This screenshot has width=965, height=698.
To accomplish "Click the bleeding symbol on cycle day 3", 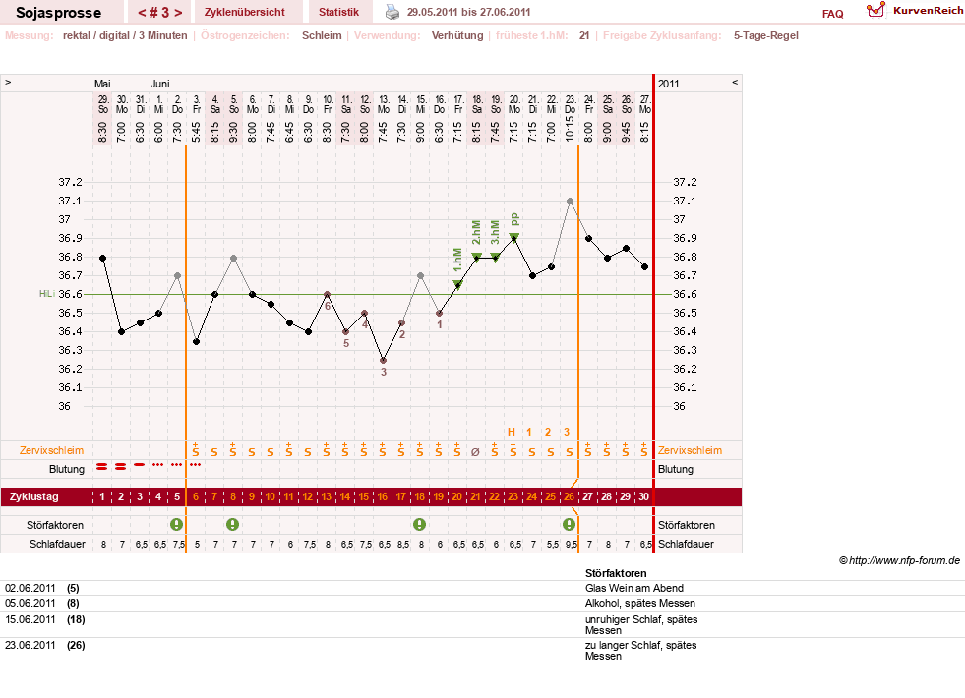I will pyautogui.click(x=140, y=464).
